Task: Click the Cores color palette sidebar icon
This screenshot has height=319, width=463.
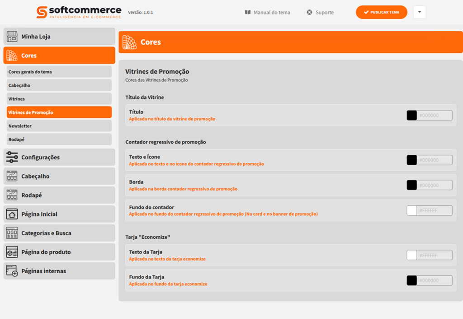Action: click(12, 55)
